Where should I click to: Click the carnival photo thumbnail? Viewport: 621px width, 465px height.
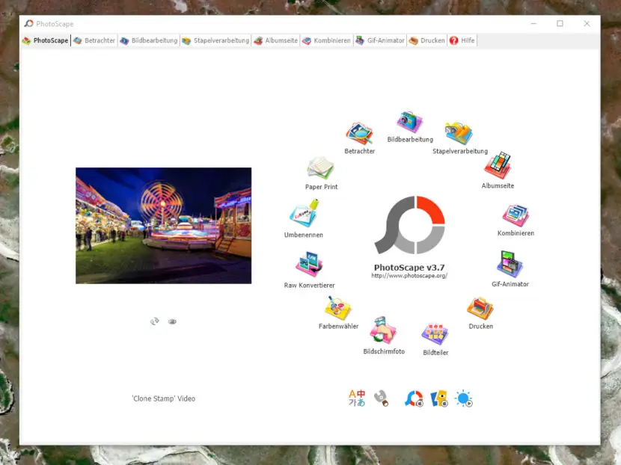click(x=164, y=226)
